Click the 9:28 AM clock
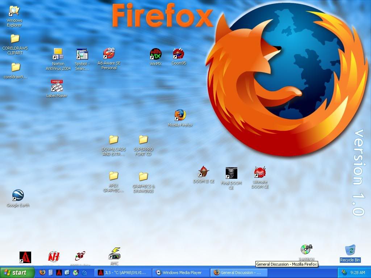The width and height of the screenshot is (371, 278). click(x=358, y=273)
